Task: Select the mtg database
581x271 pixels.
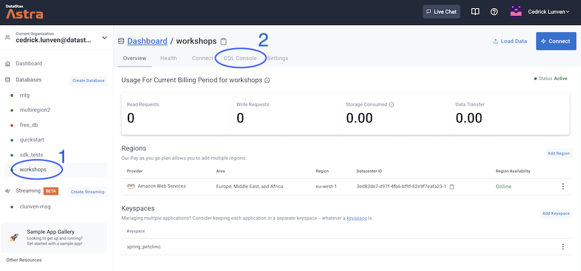Action: (x=24, y=95)
